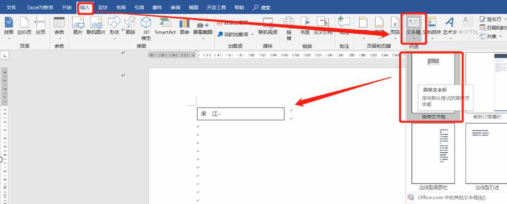Viewport: 507px width, 204px height.
Task: Switch to the Excel与财务 tab
Action: pyautogui.click(x=40, y=7)
